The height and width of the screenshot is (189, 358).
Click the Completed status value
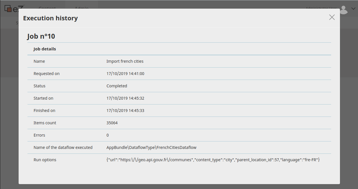pos(117,86)
